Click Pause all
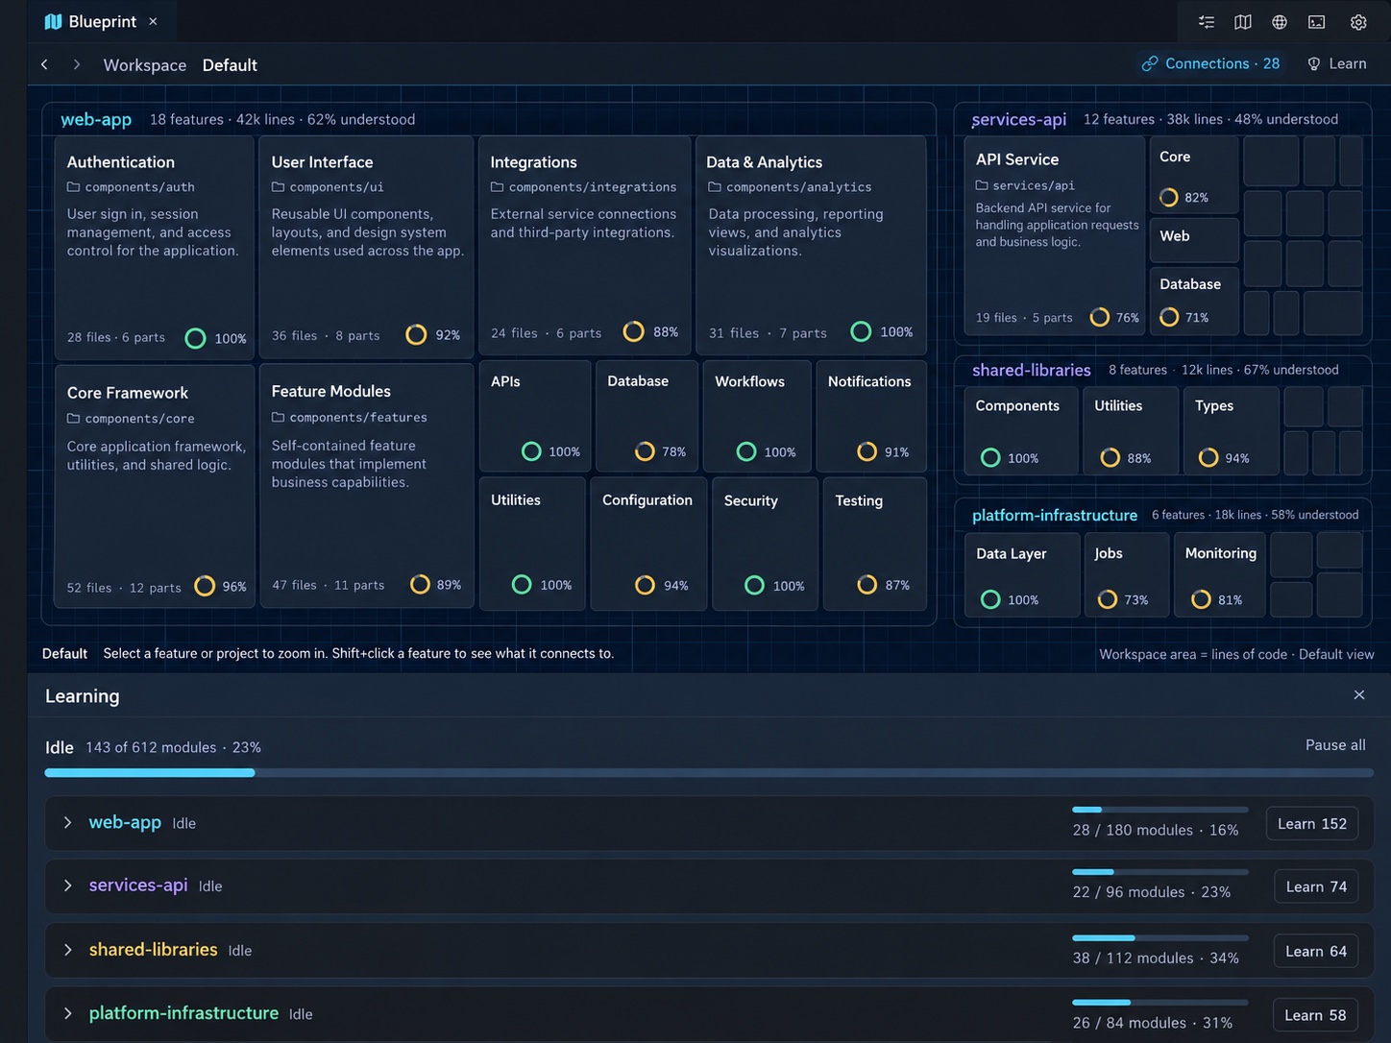Screen dimensions: 1391x1043 pos(1335,745)
